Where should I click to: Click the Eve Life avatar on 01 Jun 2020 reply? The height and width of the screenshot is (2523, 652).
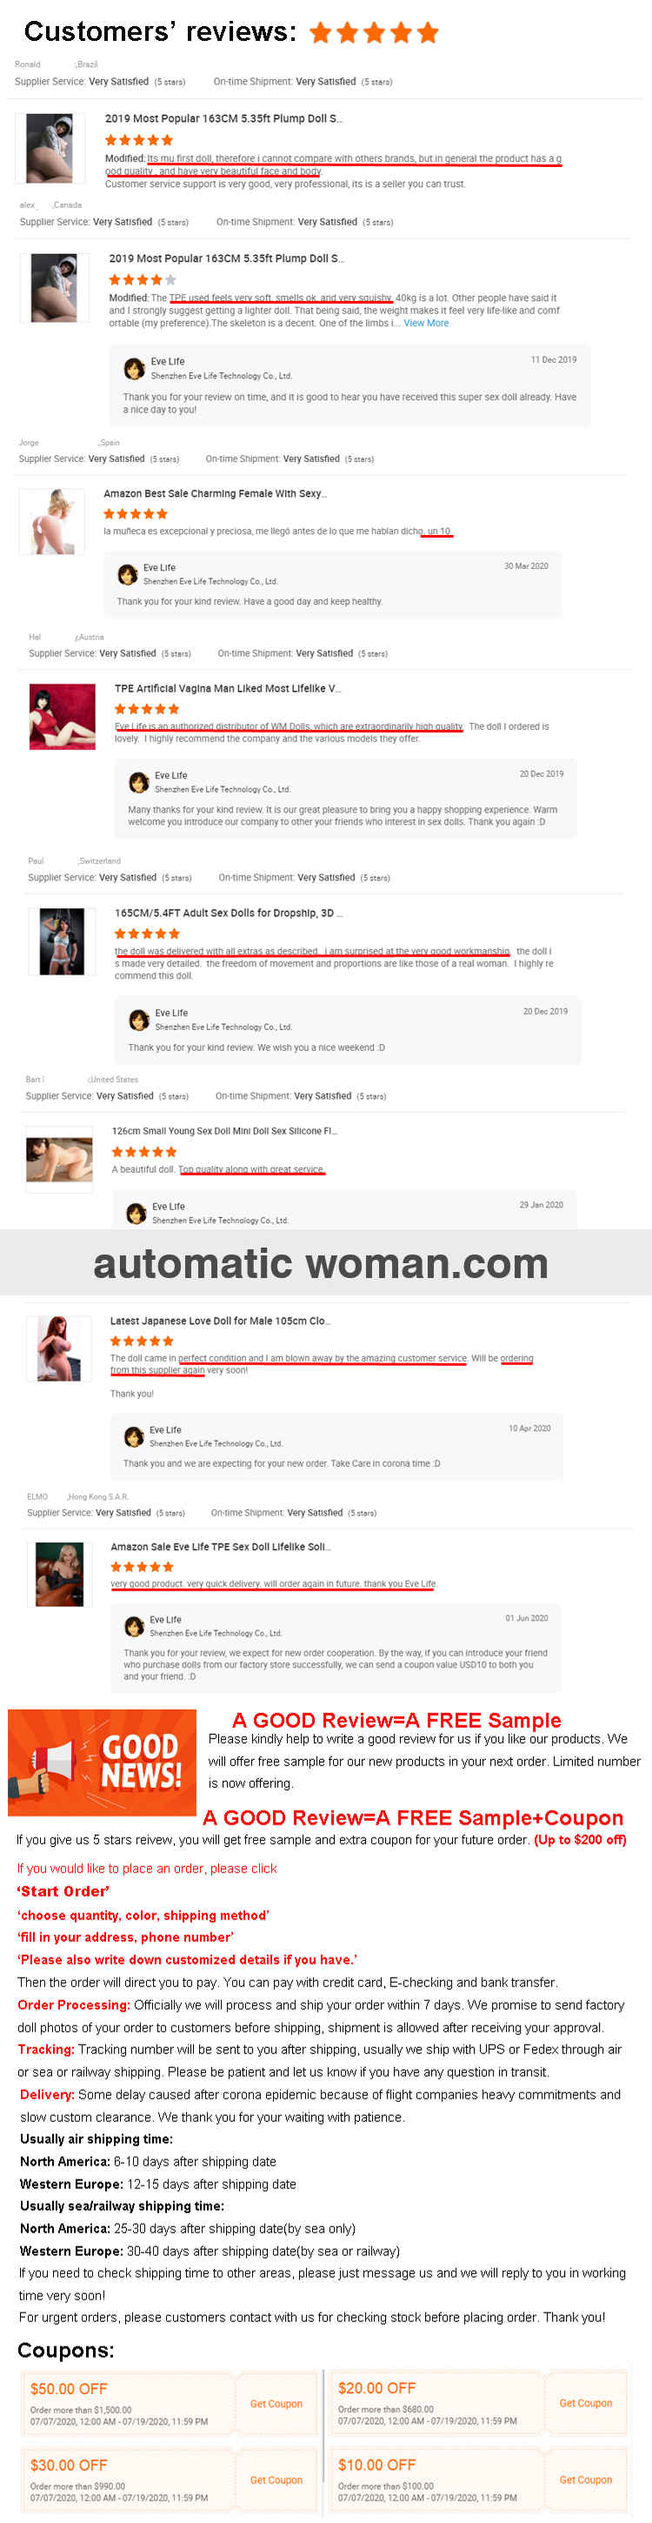(x=134, y=1627)
